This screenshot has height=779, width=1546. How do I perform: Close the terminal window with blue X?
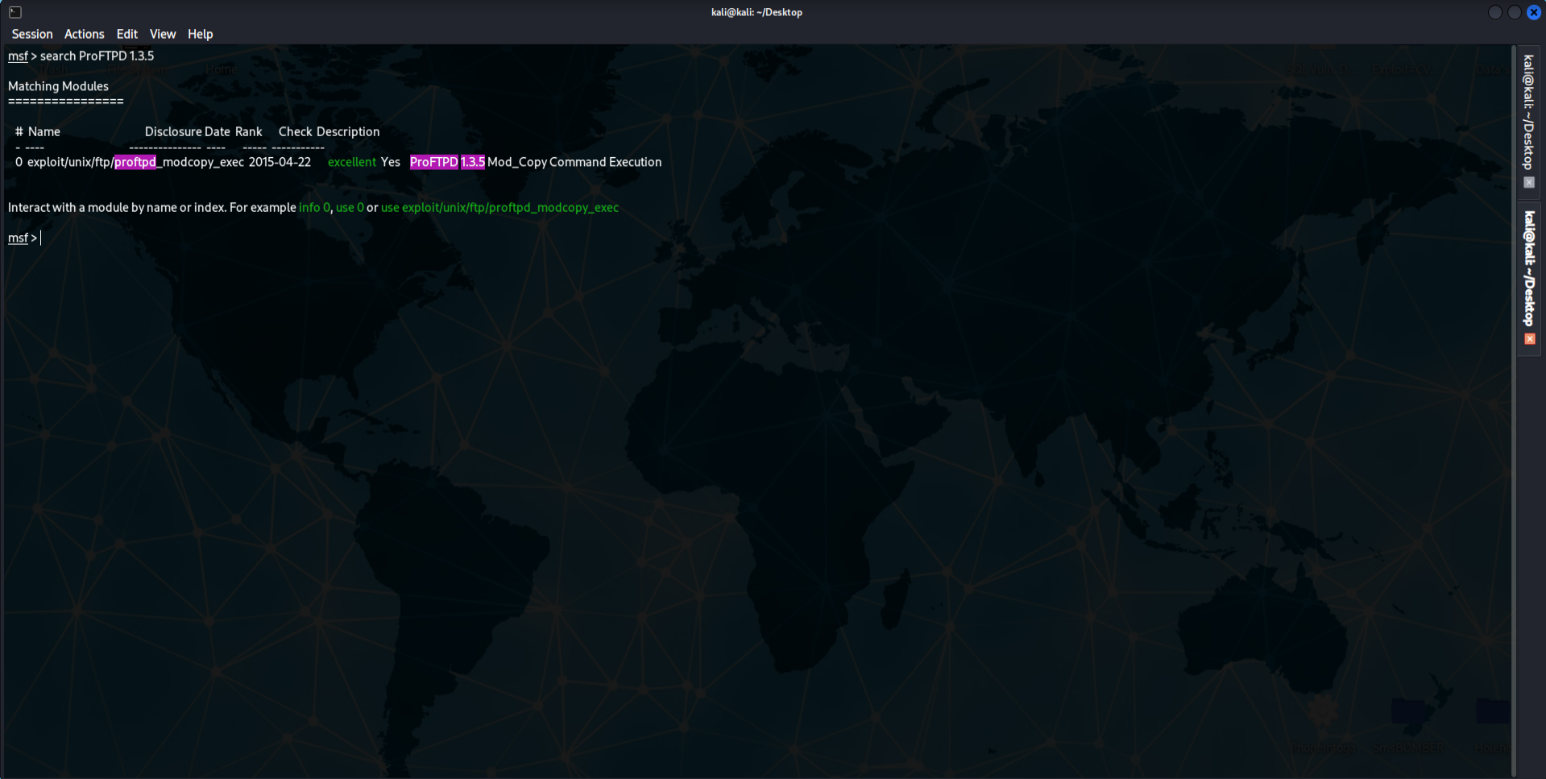point(1534,12)
